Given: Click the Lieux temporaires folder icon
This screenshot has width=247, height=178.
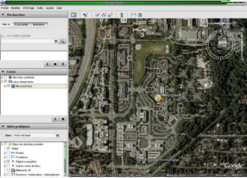Looking at the screenshot, I should click(10, 81).
